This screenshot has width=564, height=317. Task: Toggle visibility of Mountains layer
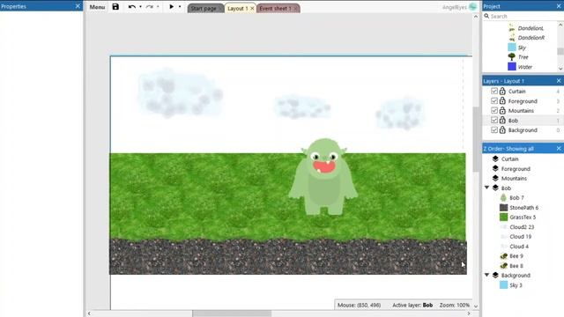pyautogui.click(x=494, y=110)
